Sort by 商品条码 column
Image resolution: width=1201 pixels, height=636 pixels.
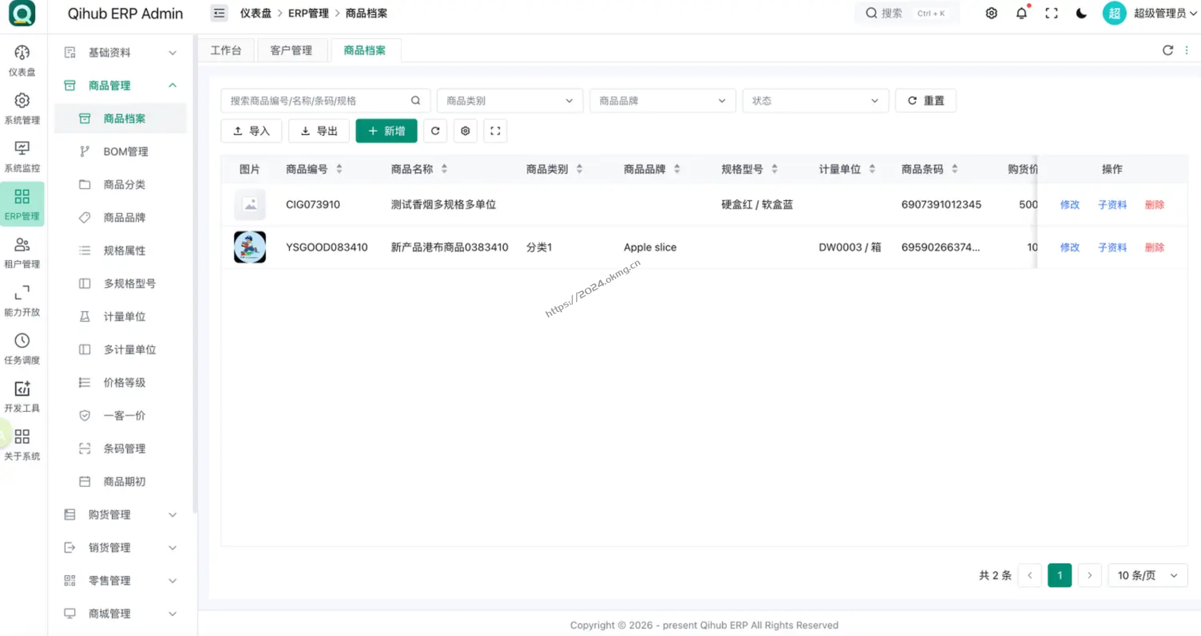tap(954, 169)
